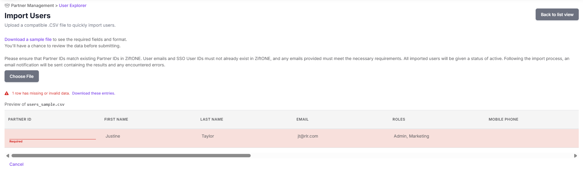Select the Justine first name cell
Image resolution: width=583 pixels, height=170 pixels.
(113, 136)
